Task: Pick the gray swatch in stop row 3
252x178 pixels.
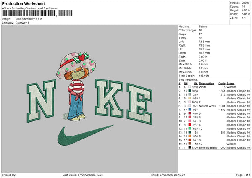Action: (x=189, y=94)
